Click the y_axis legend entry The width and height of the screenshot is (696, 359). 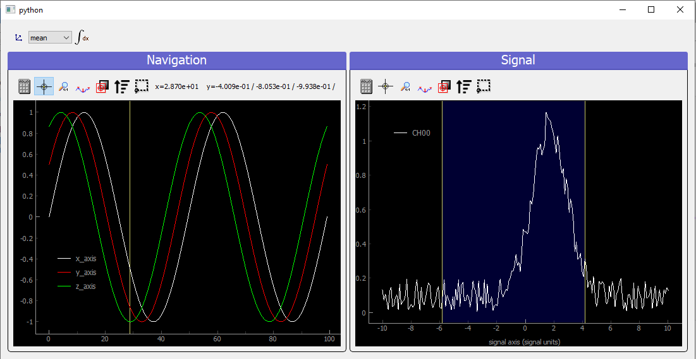coord(77,272)
